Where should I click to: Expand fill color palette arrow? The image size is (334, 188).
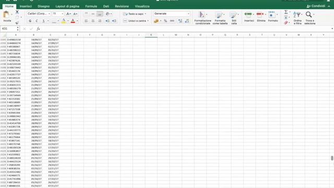pos(68,21)
